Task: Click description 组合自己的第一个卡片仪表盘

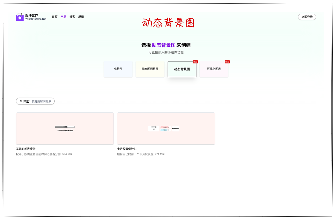Action: point(135,154)
